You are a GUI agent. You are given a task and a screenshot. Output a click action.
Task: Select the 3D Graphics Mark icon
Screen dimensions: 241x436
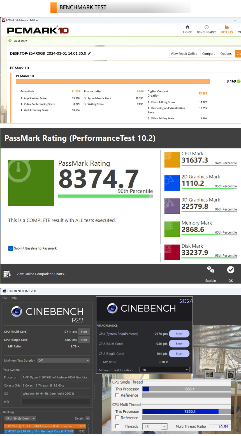[172, 206]
